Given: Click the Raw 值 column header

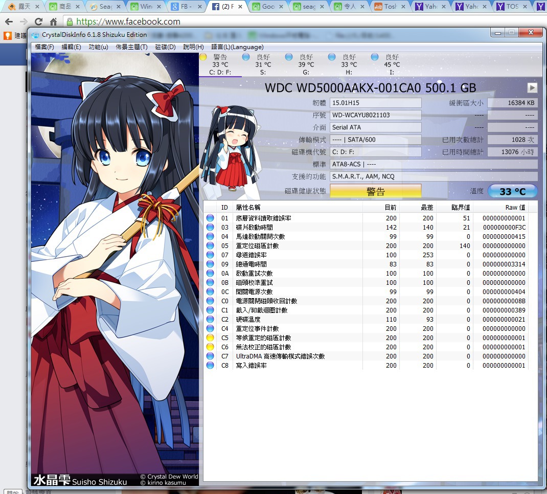Looking at the screenshot, I should click(x=500, y=208).
